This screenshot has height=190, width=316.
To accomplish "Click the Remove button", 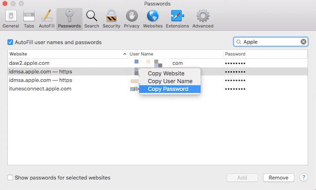I will tap(278, 178).
